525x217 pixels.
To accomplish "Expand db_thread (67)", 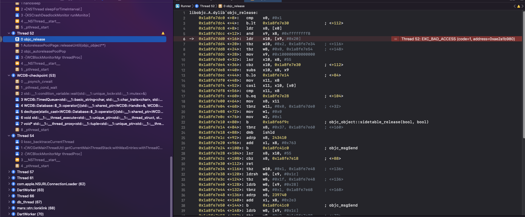I will coord(9,202).
